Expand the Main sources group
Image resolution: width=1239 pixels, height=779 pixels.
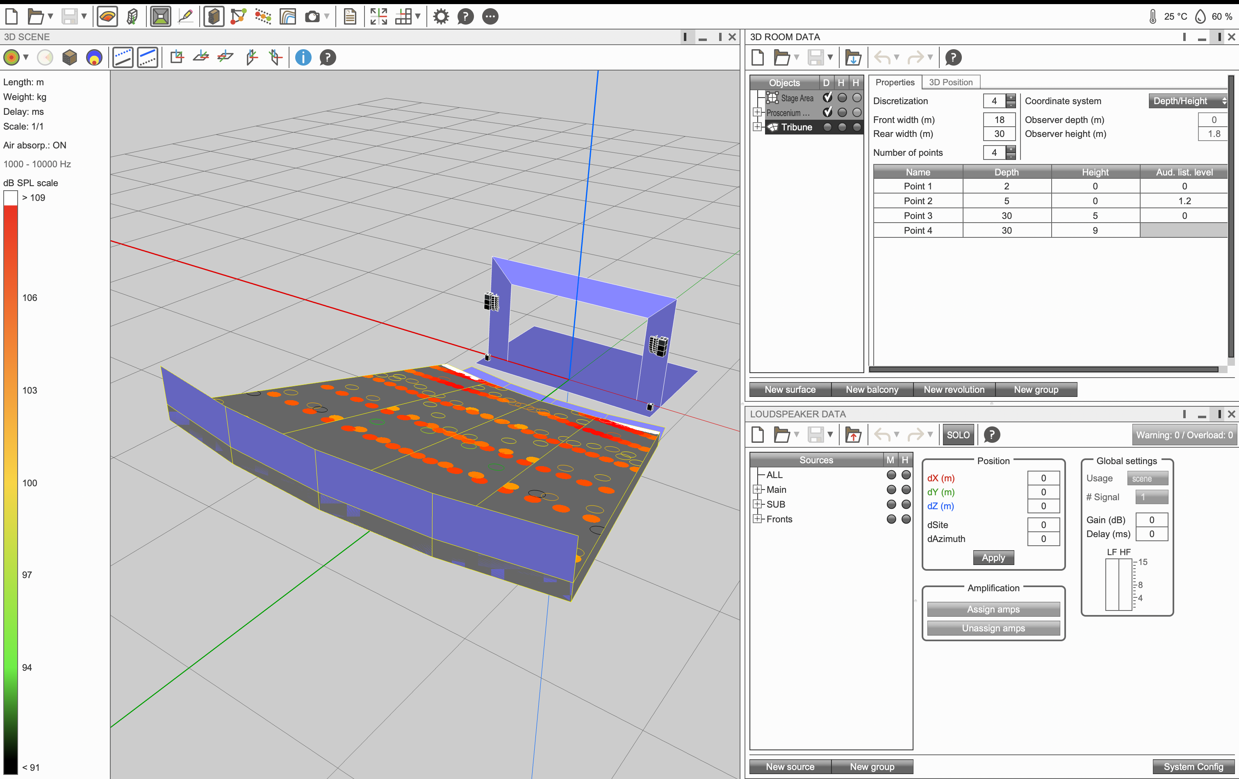[x=757, y=489]
